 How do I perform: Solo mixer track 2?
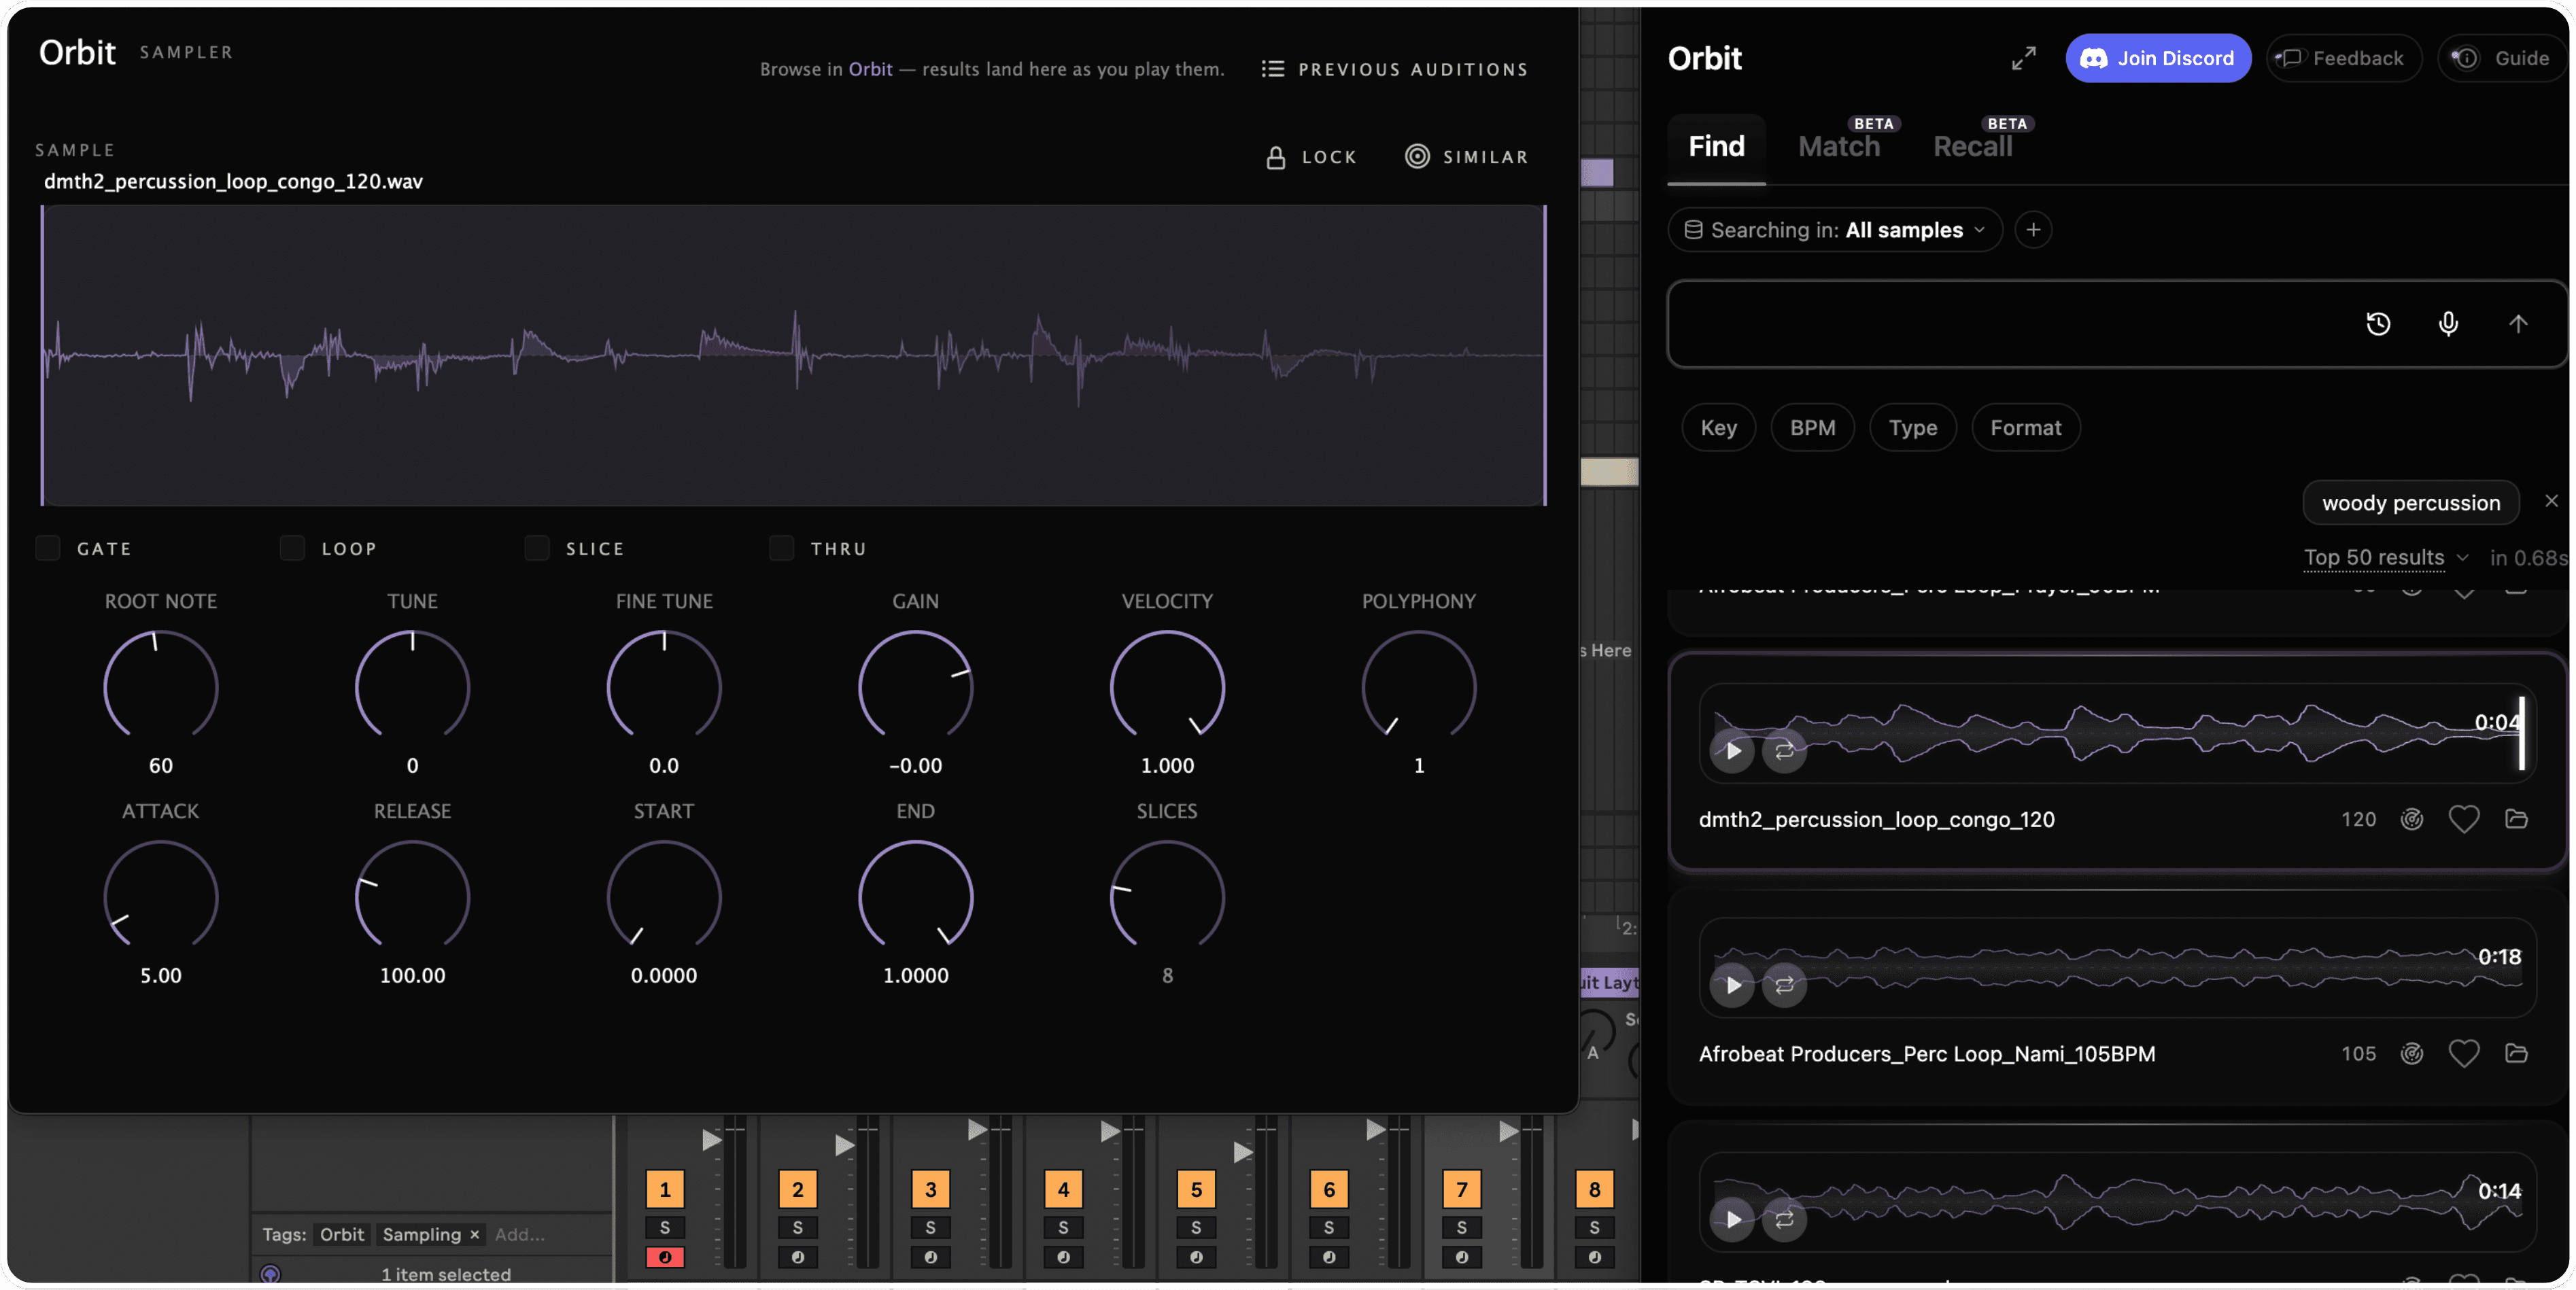point(797,1227)
